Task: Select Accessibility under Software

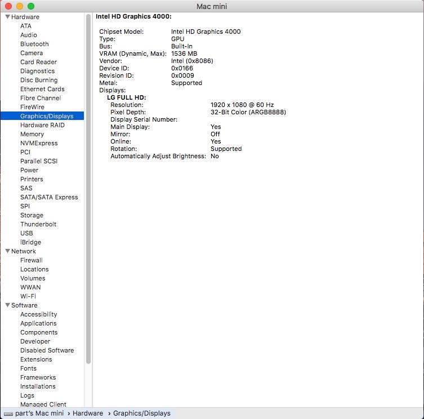Action: tap(39, 314)
